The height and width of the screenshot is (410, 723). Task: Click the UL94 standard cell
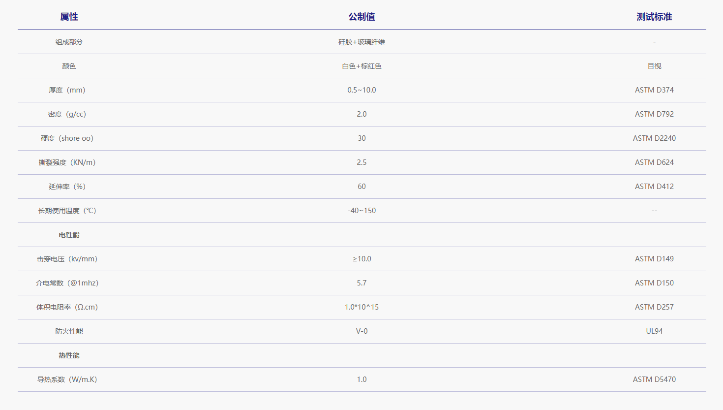(x=654, y=331)
